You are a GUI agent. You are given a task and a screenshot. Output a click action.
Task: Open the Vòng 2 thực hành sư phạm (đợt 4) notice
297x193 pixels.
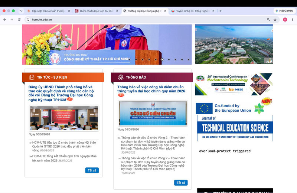tap(153, 143)
